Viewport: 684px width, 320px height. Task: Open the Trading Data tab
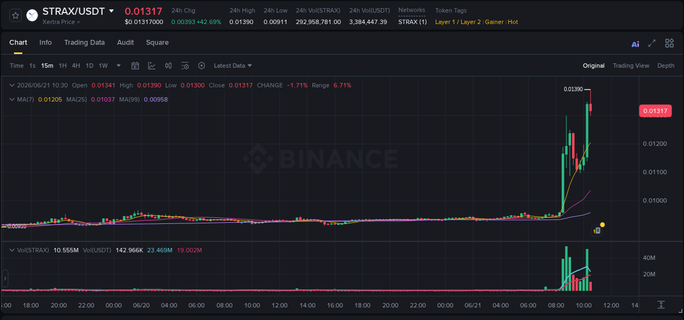coord(84,43)
